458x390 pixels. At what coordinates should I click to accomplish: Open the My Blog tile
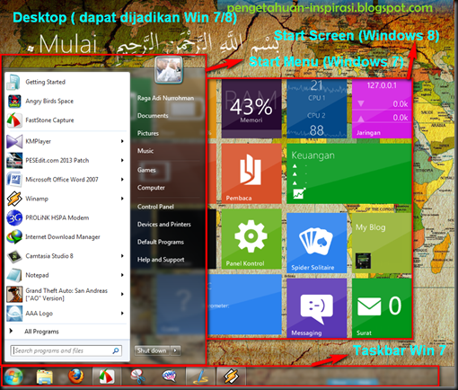382,243
